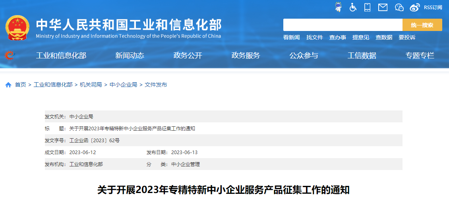Open the WeChat icon

(399, 8)
